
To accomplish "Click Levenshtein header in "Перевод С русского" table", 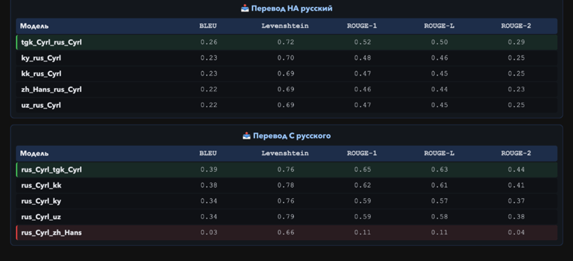I will tap(285, 153).
